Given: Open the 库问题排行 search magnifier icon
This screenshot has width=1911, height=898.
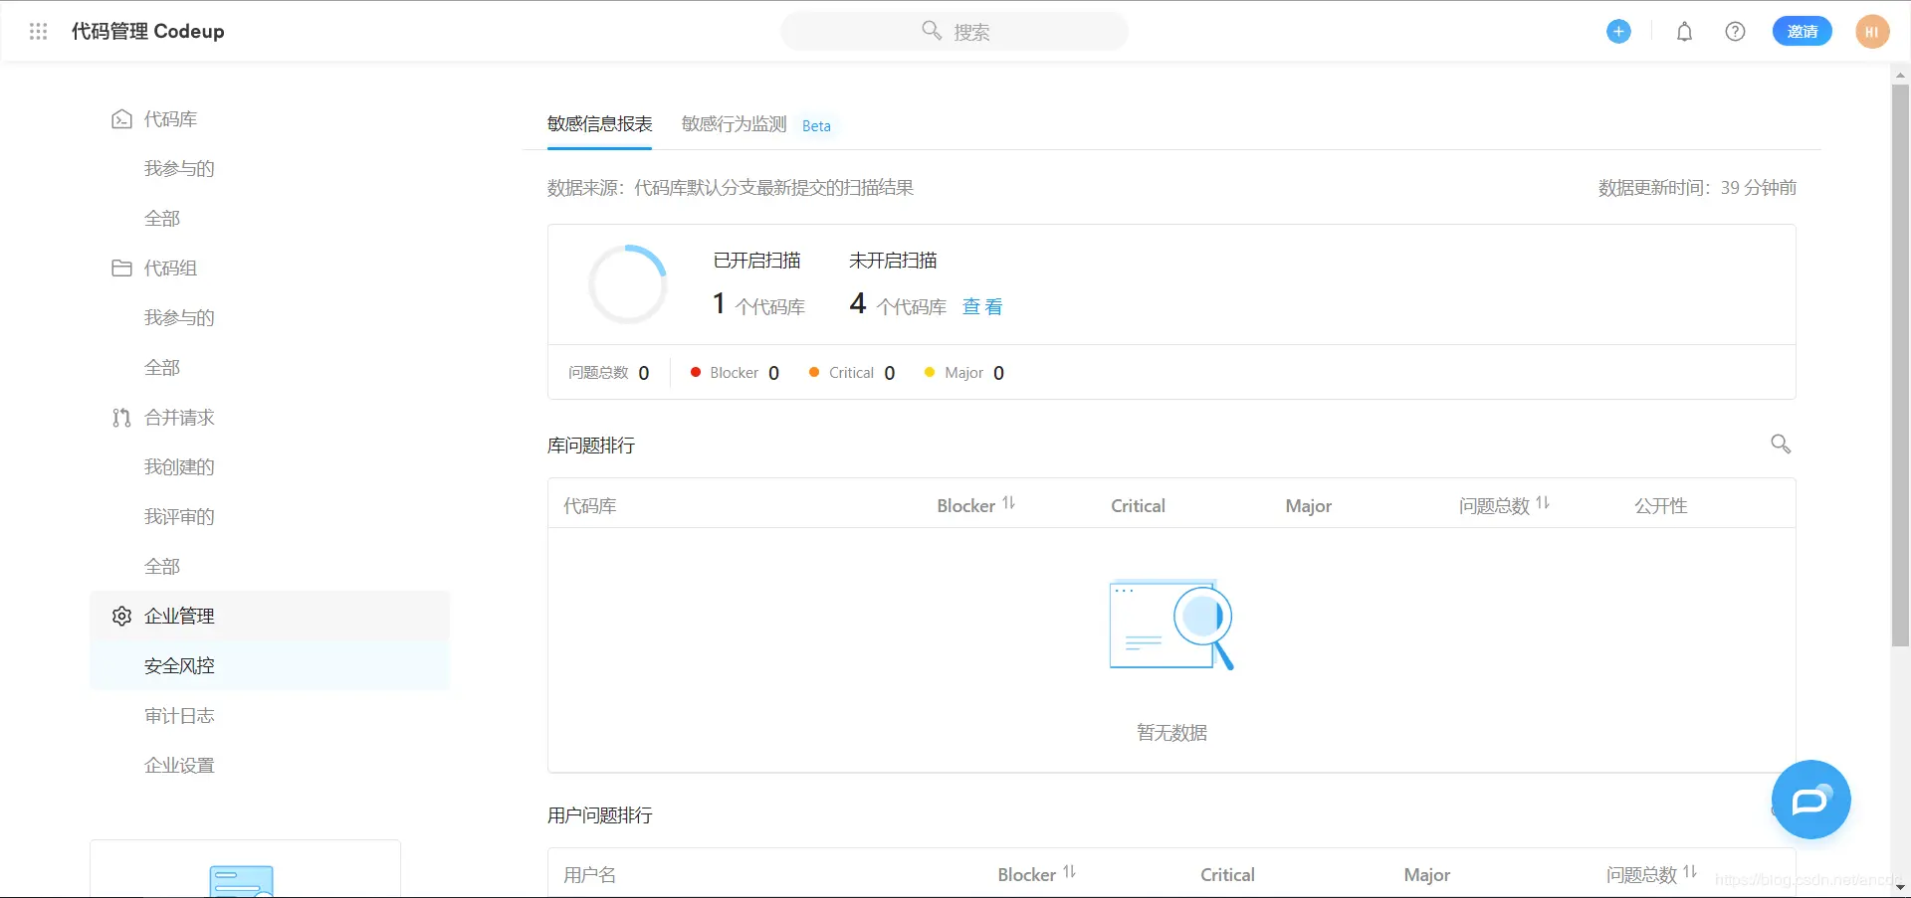Looking at the screenshot, I should (1781, 445).
